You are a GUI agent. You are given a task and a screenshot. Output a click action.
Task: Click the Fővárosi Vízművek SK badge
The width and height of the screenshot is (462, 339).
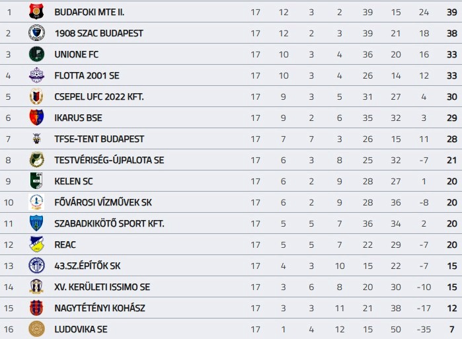click(36, 202)
